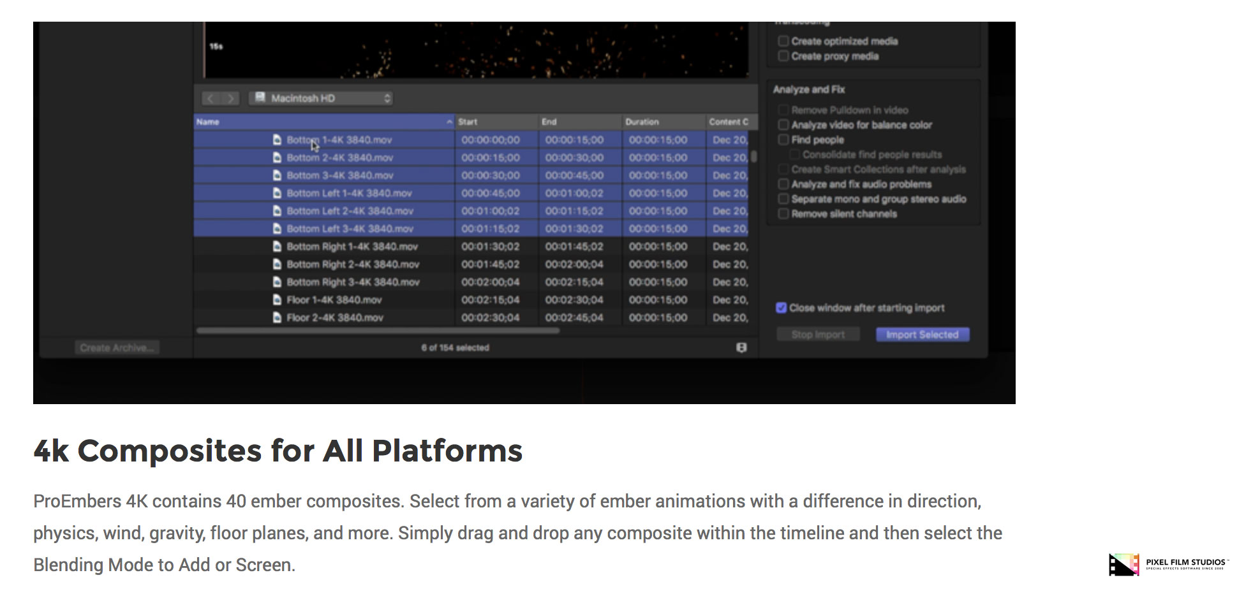Viewport: 1253px width, 603px height.
Task: Sort by the Start column header
Action: coord(496,122)
